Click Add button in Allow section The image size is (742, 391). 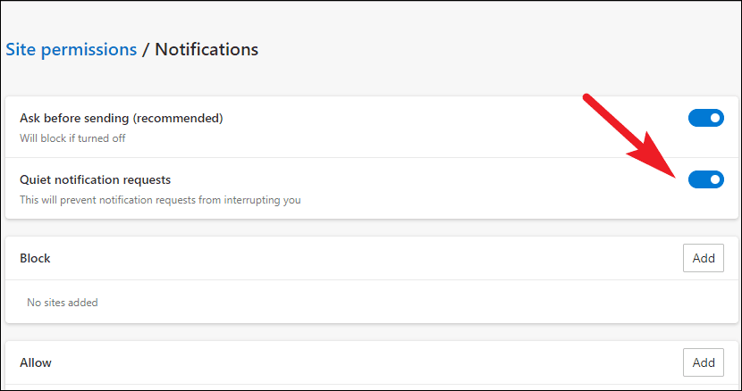tap(704, 362)
